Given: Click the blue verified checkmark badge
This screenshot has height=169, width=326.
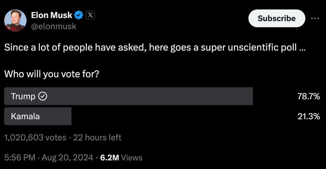Looking at the screenshot, I should pyautogui.click(x=79, y=15).
